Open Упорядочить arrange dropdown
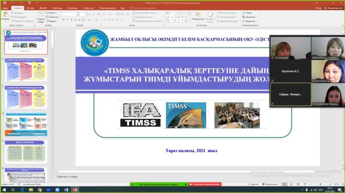Viewport: 345px width, 193px height. (198, 17)
